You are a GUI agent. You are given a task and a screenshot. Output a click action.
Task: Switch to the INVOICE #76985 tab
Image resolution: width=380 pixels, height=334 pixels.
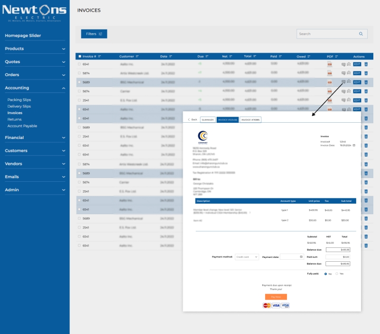click(250, 119)
